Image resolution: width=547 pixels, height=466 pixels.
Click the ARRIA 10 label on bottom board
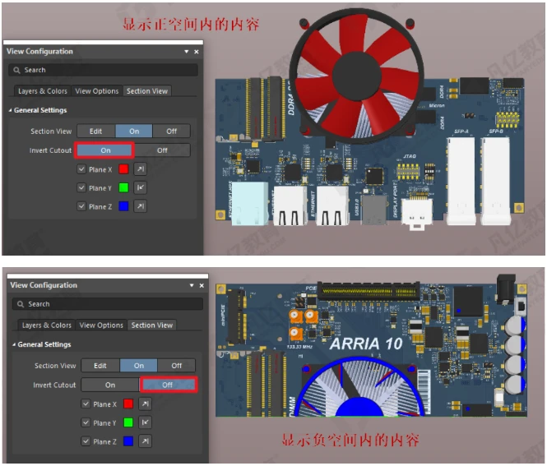[366, 344]
